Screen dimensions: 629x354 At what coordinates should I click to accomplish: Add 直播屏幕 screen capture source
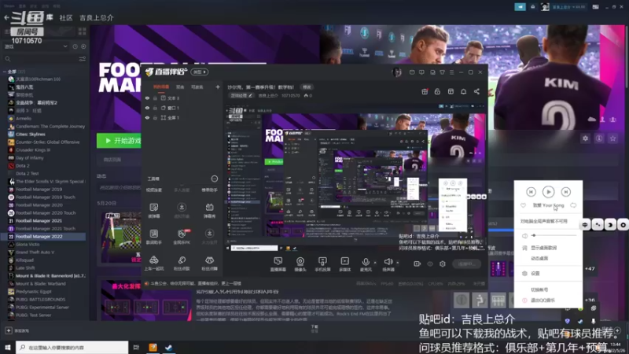click(x=278, y=264)
